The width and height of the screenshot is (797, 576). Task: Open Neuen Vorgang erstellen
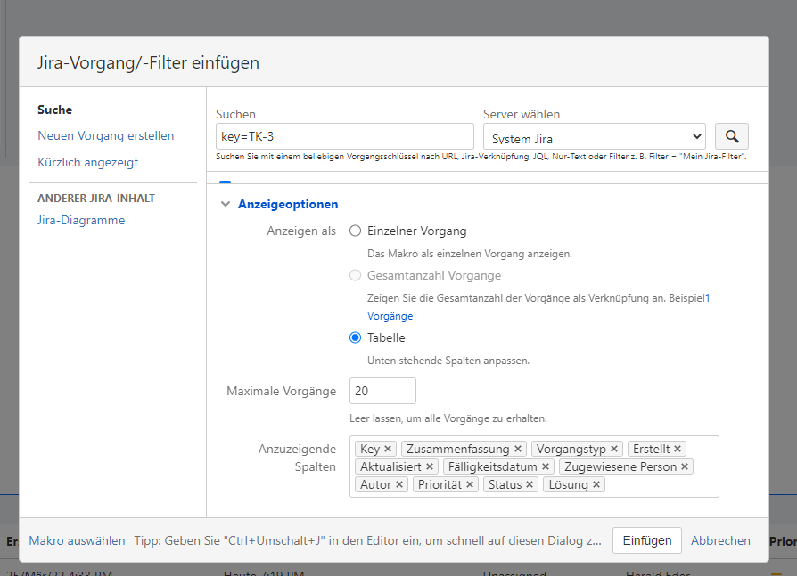coord(106,135)
